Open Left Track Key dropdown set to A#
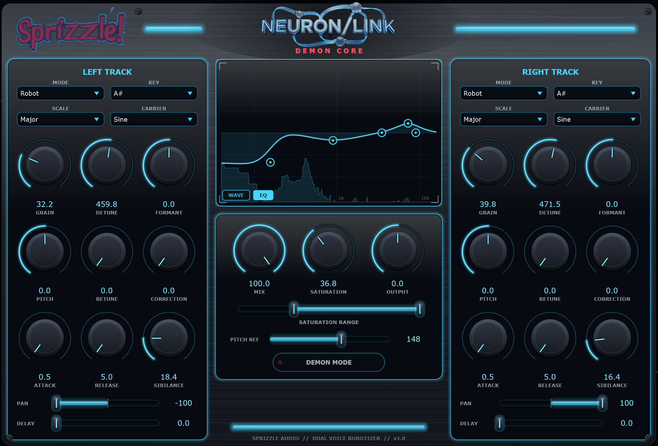 (x=154, y=93)
